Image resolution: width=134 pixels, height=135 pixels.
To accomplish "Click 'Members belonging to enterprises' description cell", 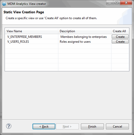I will (83, 37).
